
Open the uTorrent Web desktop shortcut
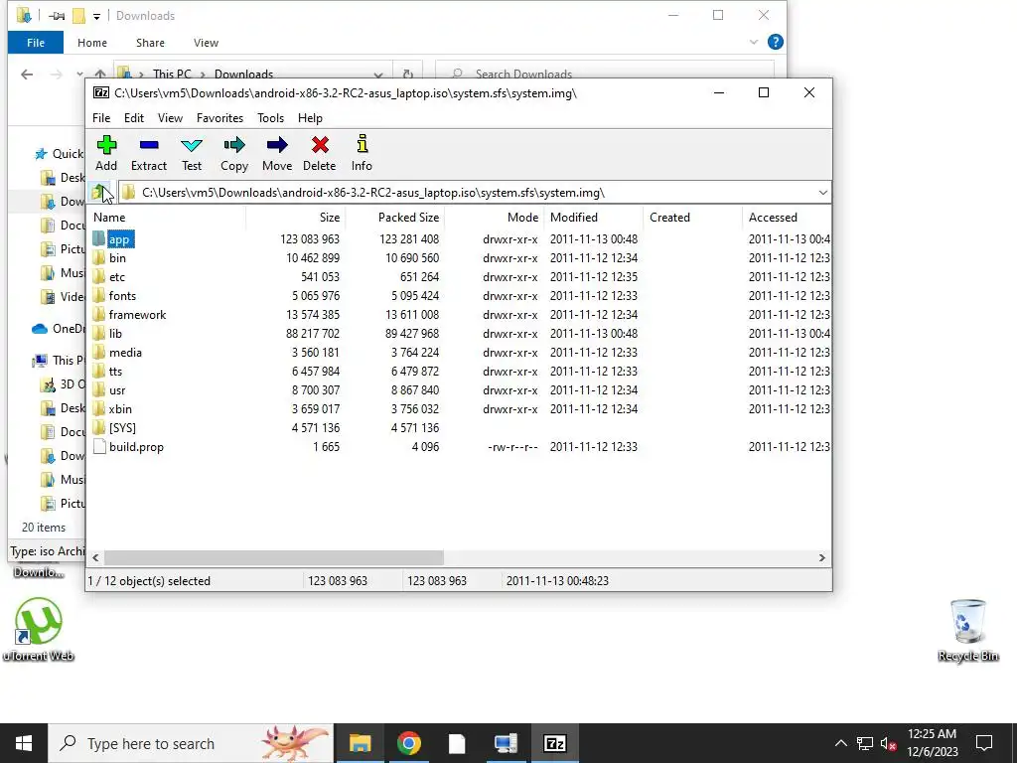click(39, 629)
